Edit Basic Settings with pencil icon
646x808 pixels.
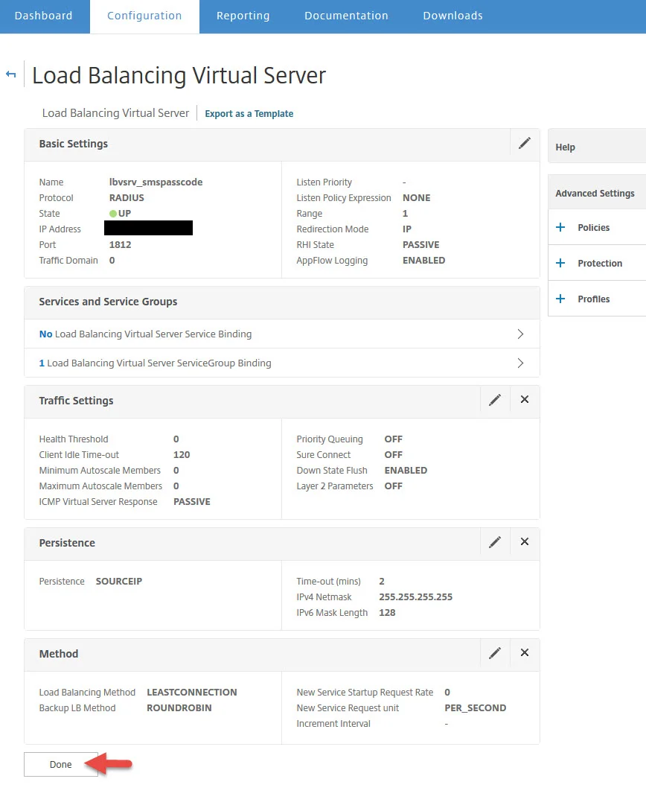(x=525, y=143)
